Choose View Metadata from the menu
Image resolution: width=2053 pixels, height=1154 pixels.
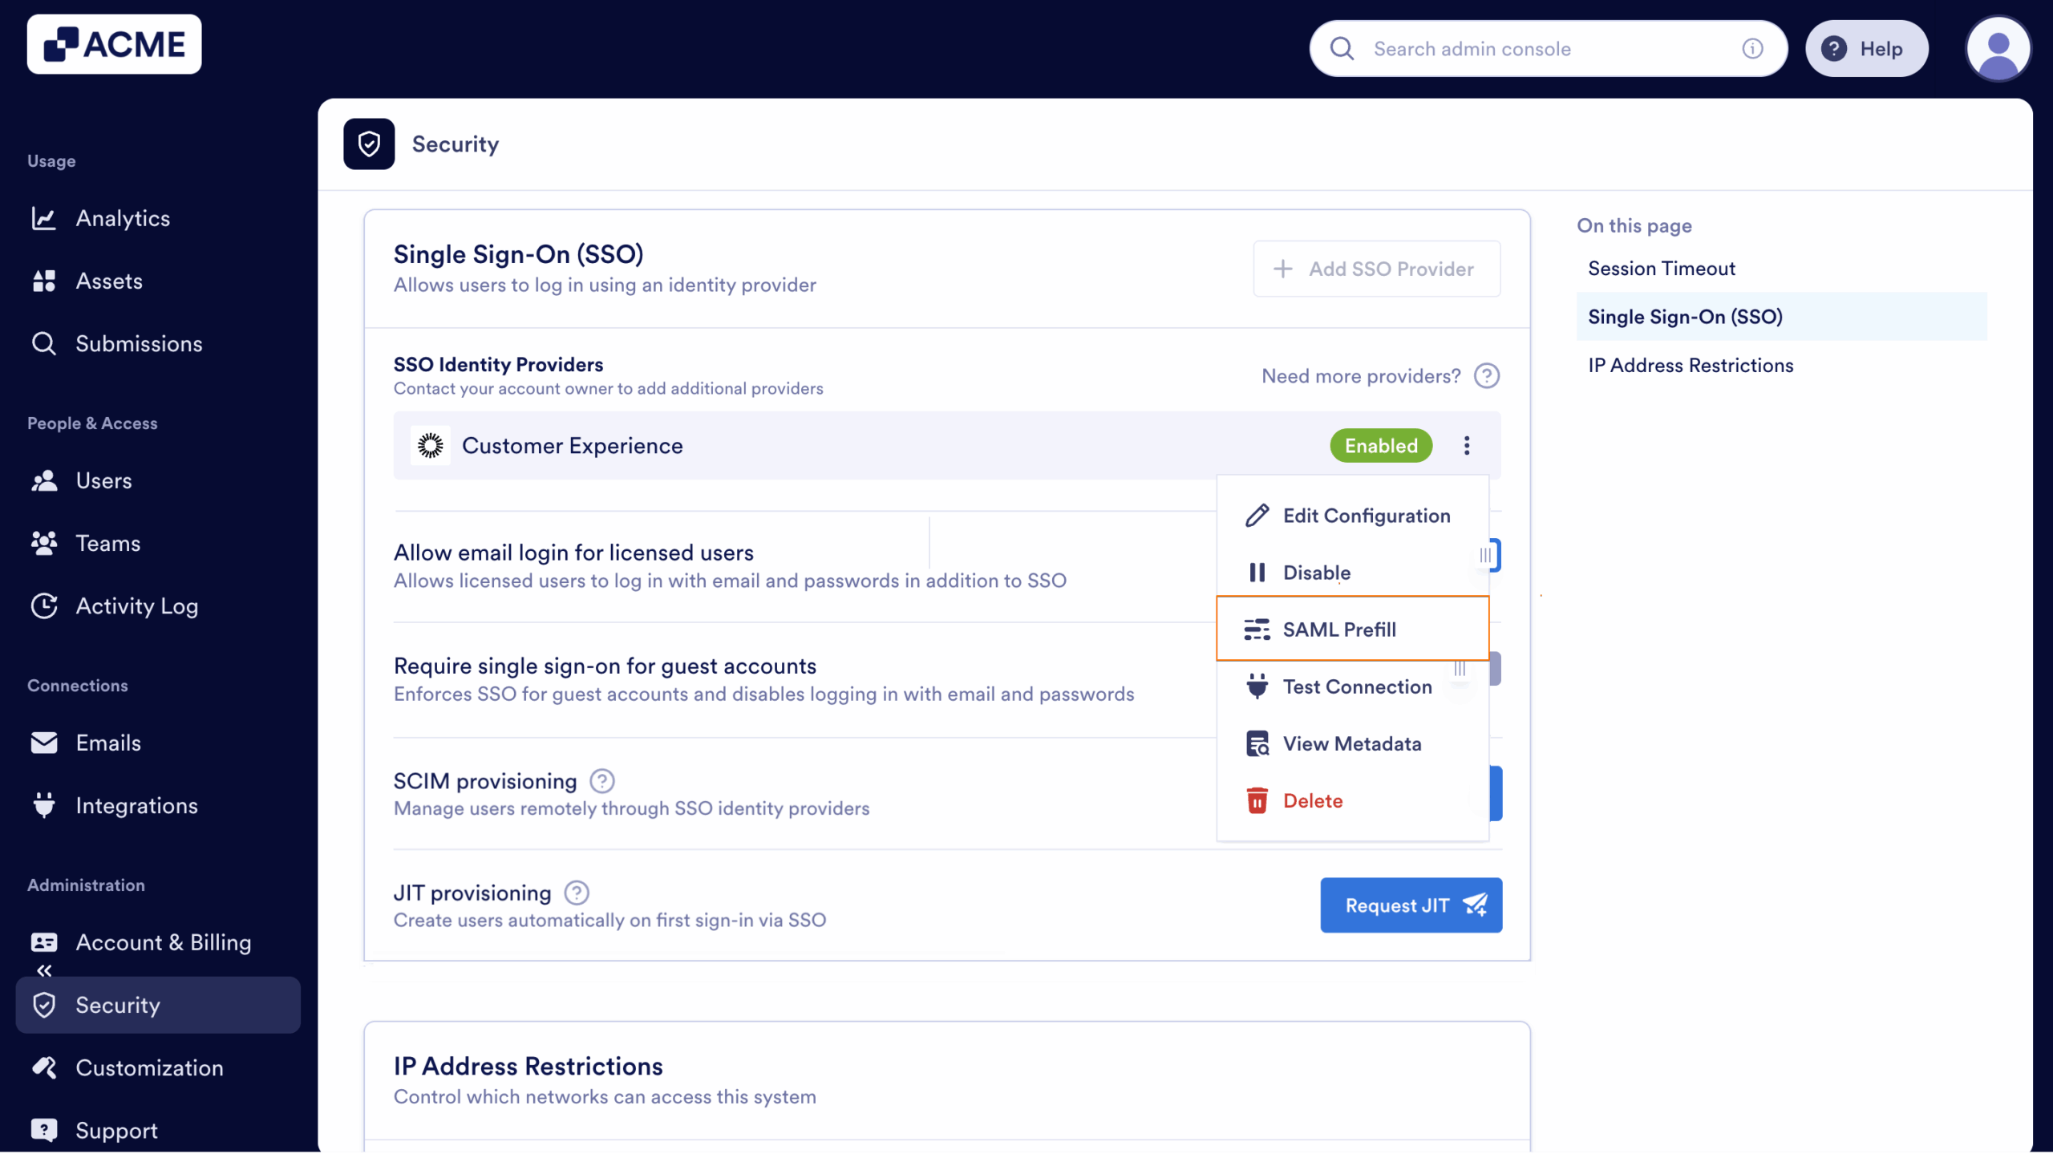(x=1353, y=743)
